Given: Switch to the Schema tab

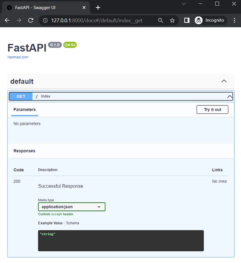Looking at the screenshot, I should tap(73, 223).
